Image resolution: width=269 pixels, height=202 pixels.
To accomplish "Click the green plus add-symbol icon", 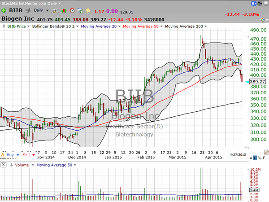I will click(4, 11).
